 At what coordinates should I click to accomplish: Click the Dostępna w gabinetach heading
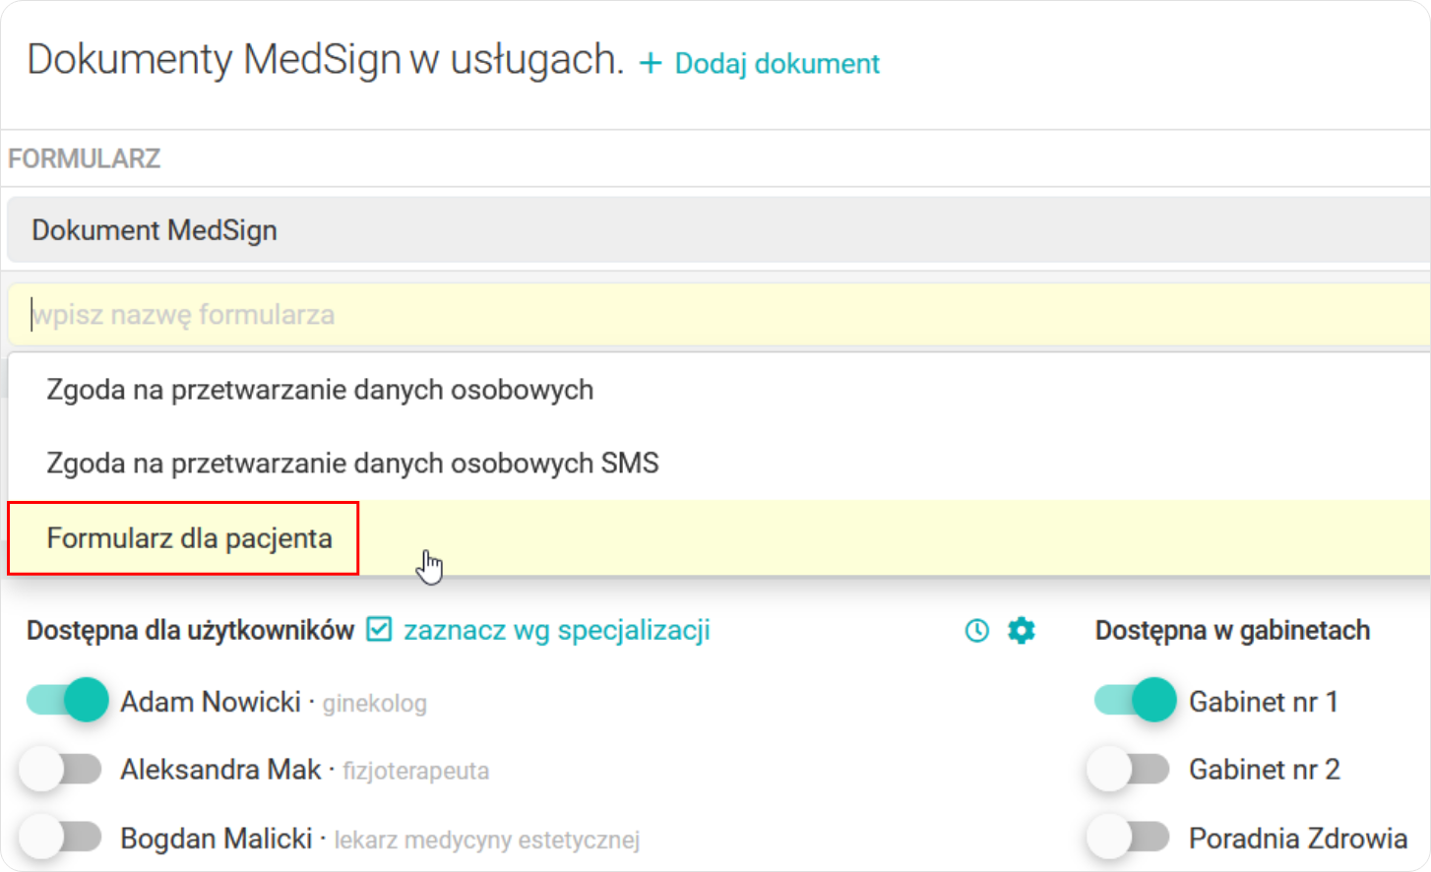1232,631
